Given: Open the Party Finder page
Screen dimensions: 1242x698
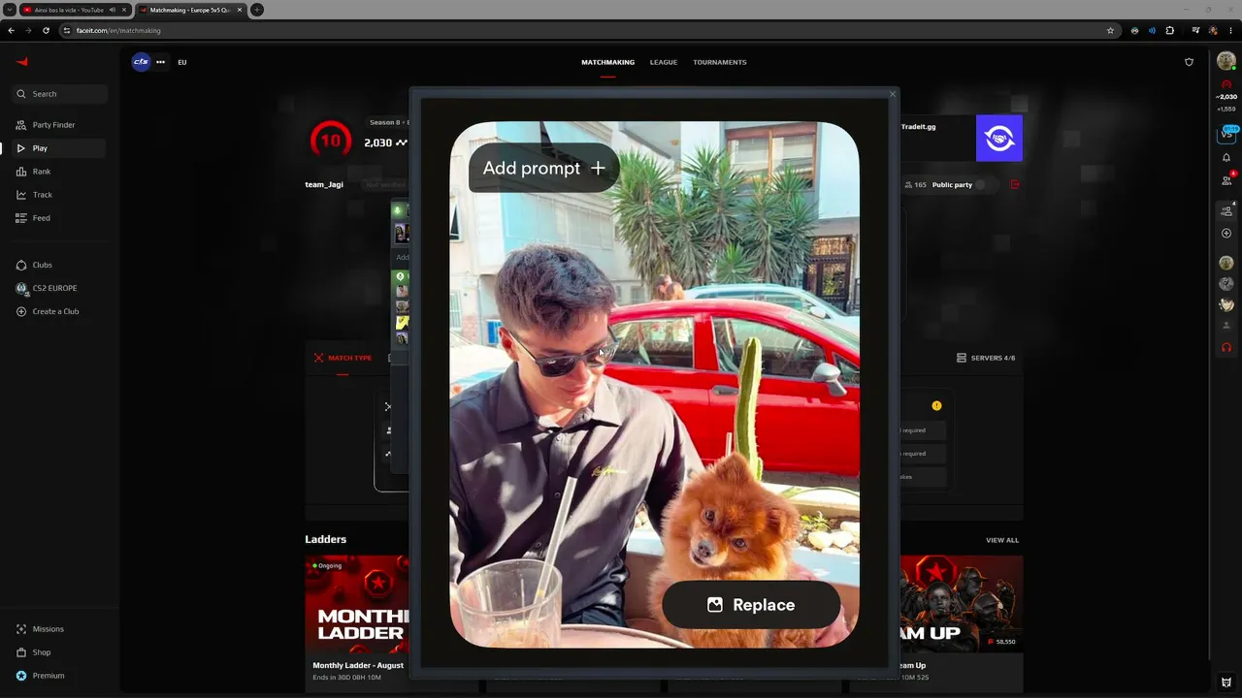Looking at the screenshot, I should pos(53,125).
